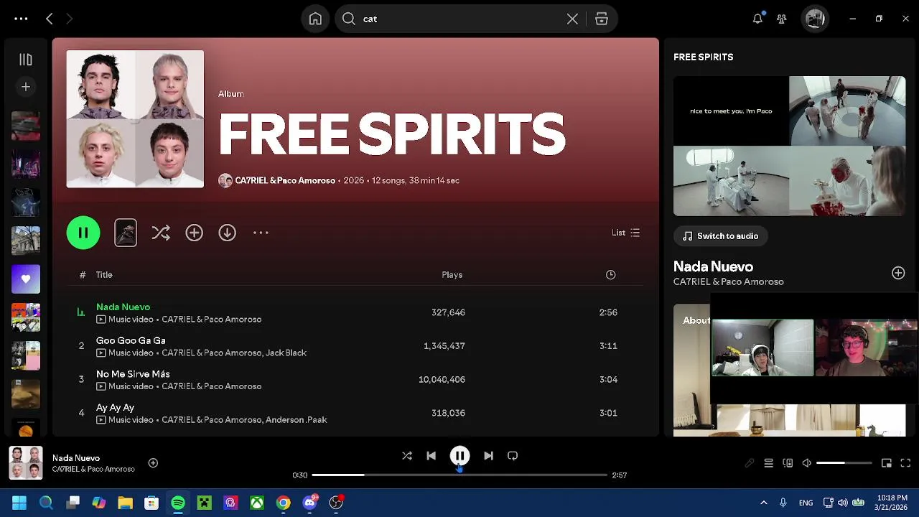Clear the search text with X

(x=572, y=19)
